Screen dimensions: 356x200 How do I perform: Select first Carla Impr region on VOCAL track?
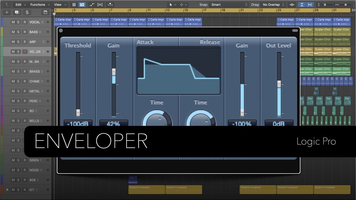click(63, 22)
